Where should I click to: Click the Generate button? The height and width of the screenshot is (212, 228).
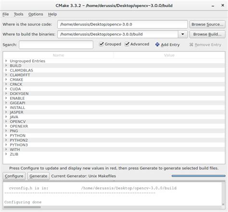tap(38, 176)
